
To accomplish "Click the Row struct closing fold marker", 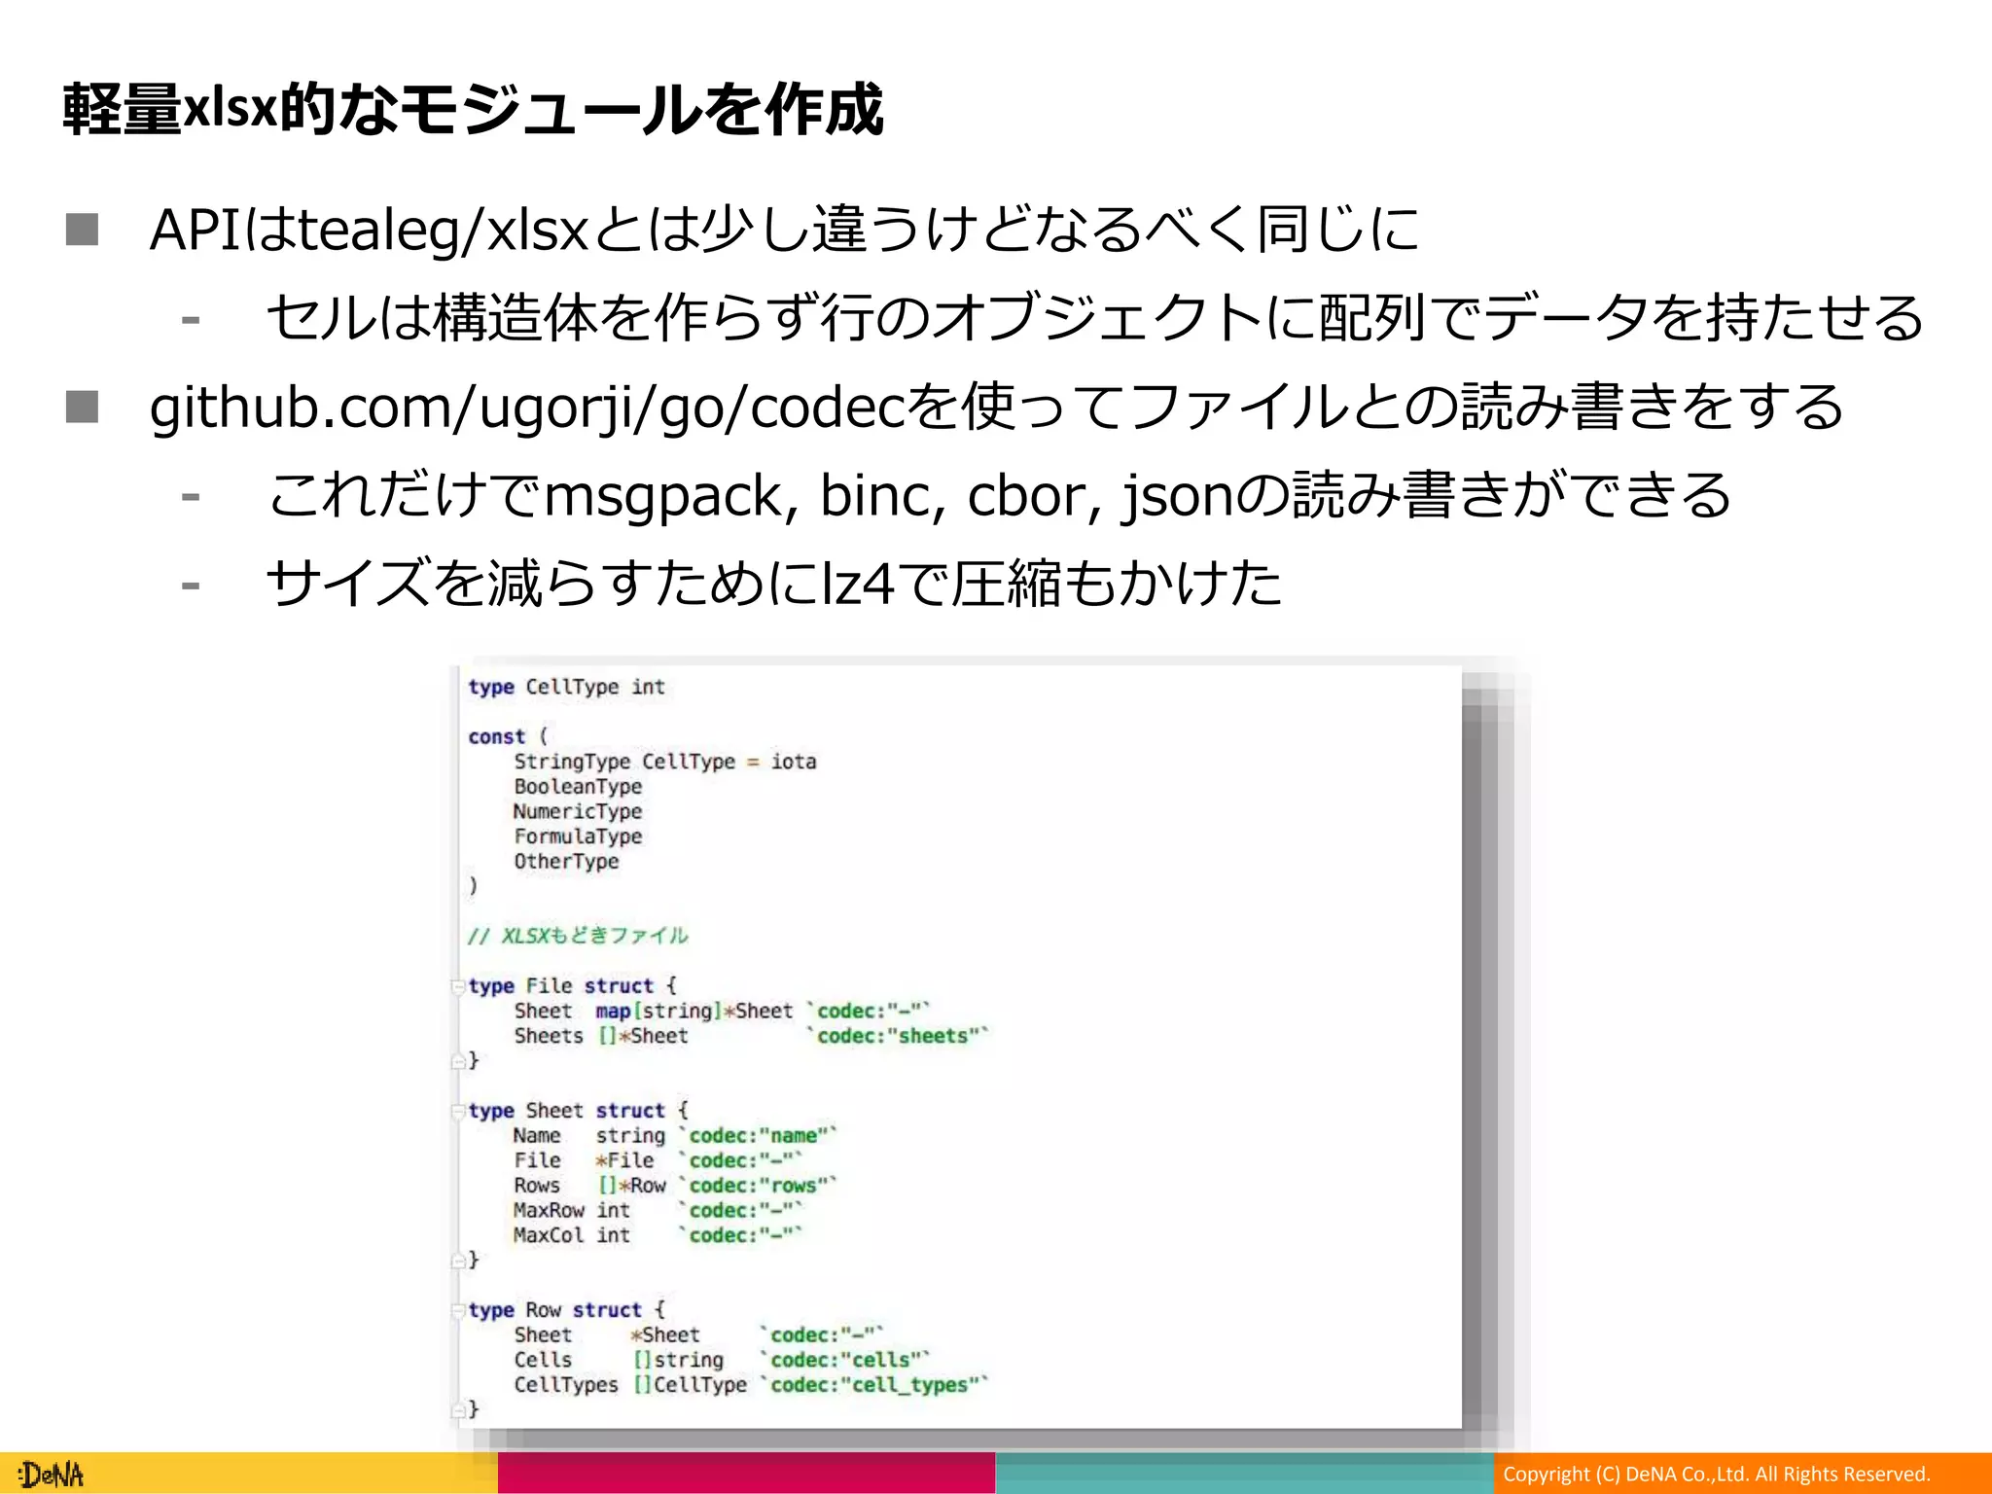I will [x=459, y=1409].
